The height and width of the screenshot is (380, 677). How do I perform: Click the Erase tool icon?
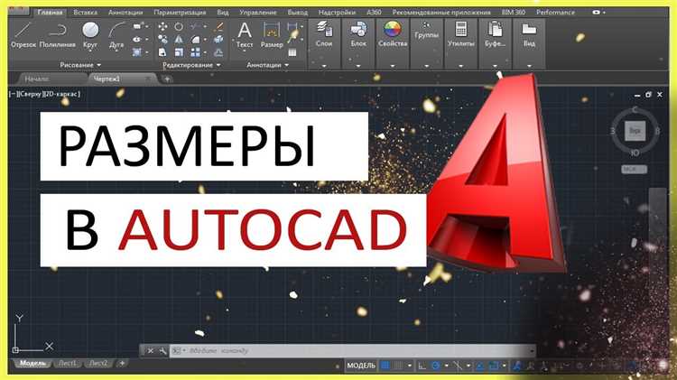pos(218,27)
